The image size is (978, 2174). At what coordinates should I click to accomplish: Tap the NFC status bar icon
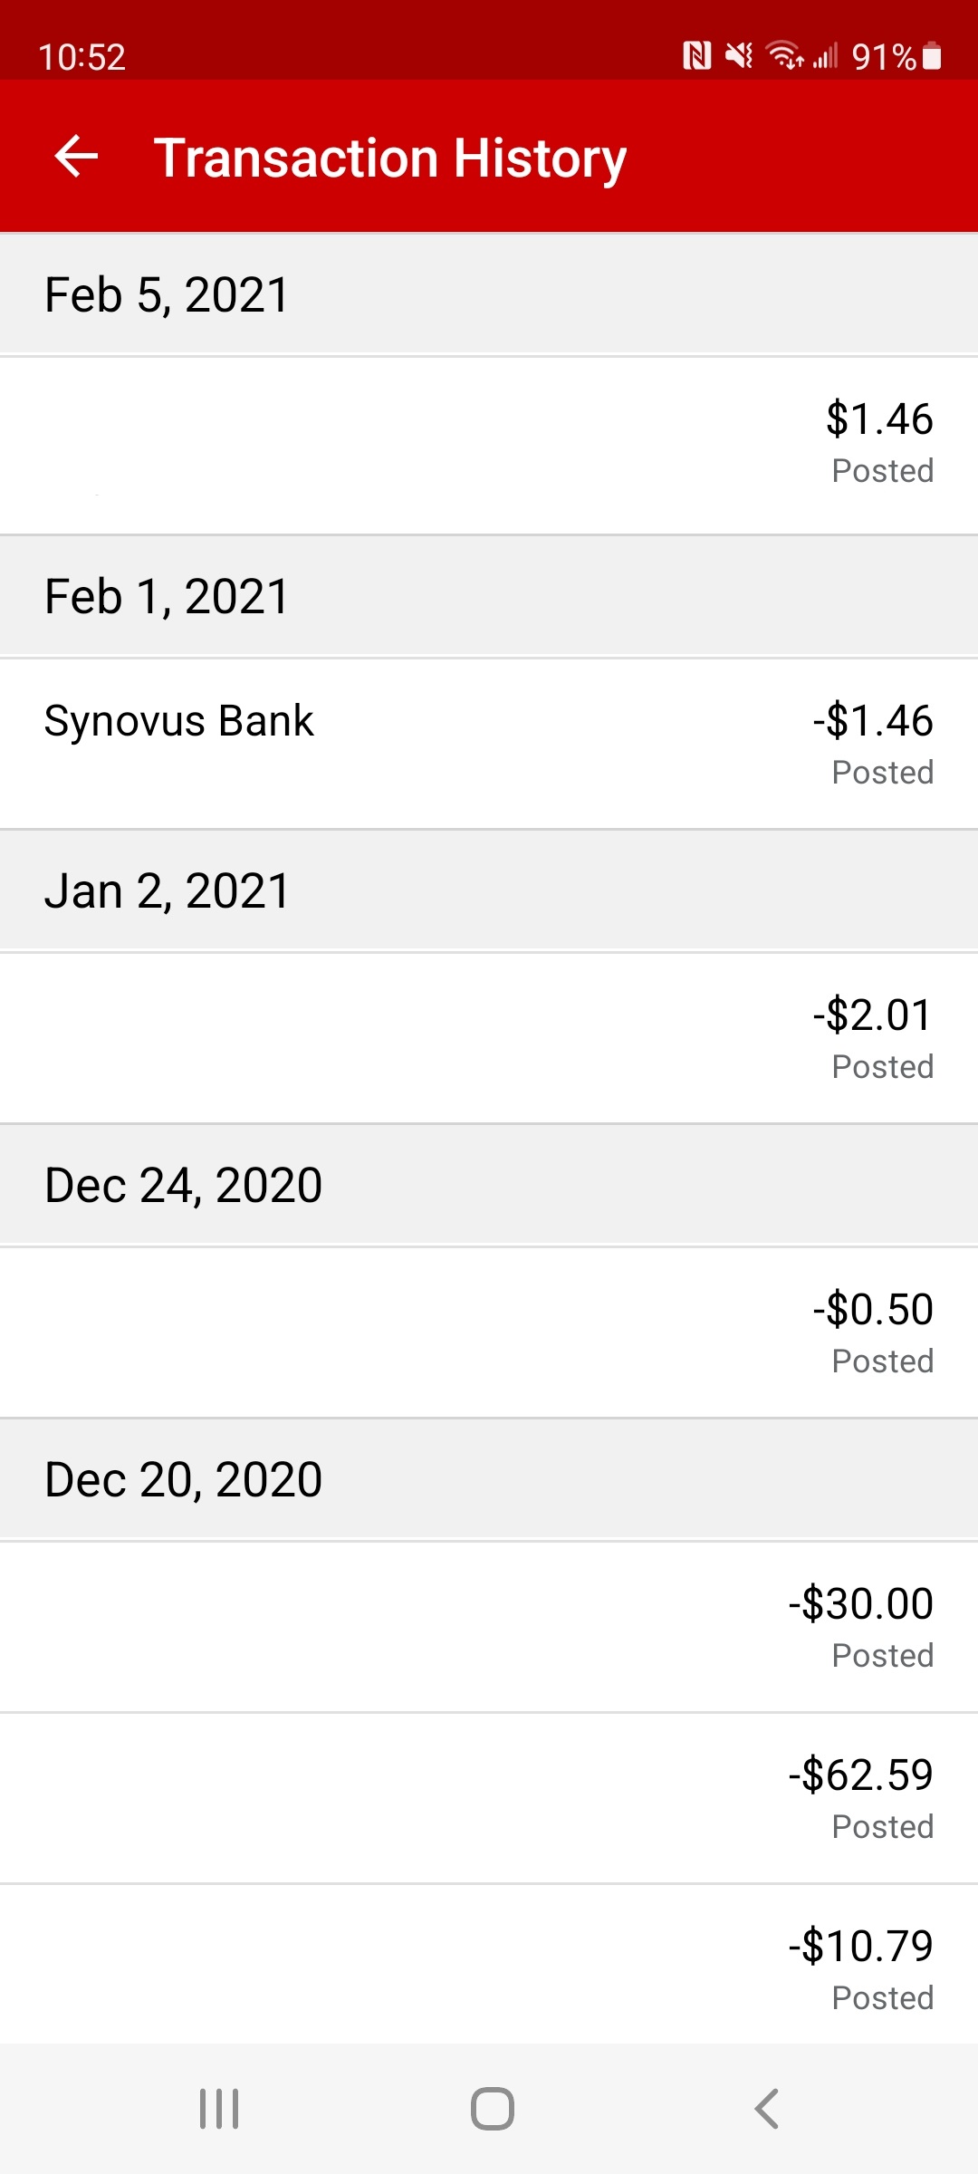pos(696,56)
